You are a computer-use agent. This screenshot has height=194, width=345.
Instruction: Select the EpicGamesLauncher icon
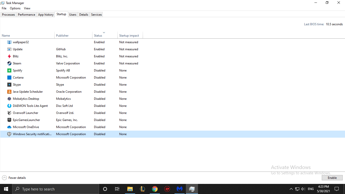[9, 120]
